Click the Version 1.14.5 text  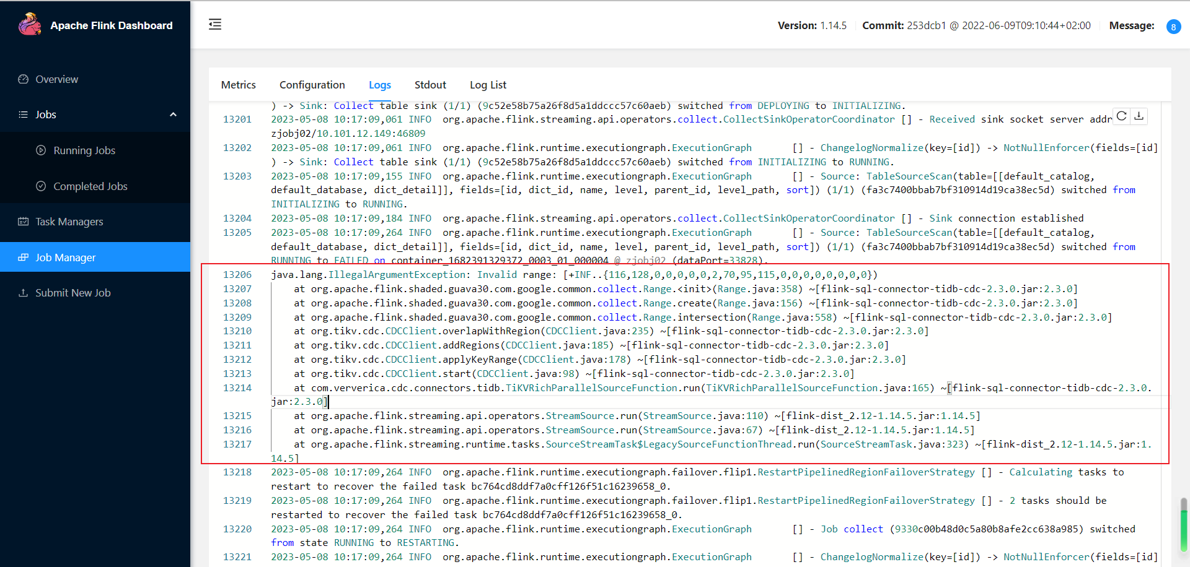[x=812, y=25]
